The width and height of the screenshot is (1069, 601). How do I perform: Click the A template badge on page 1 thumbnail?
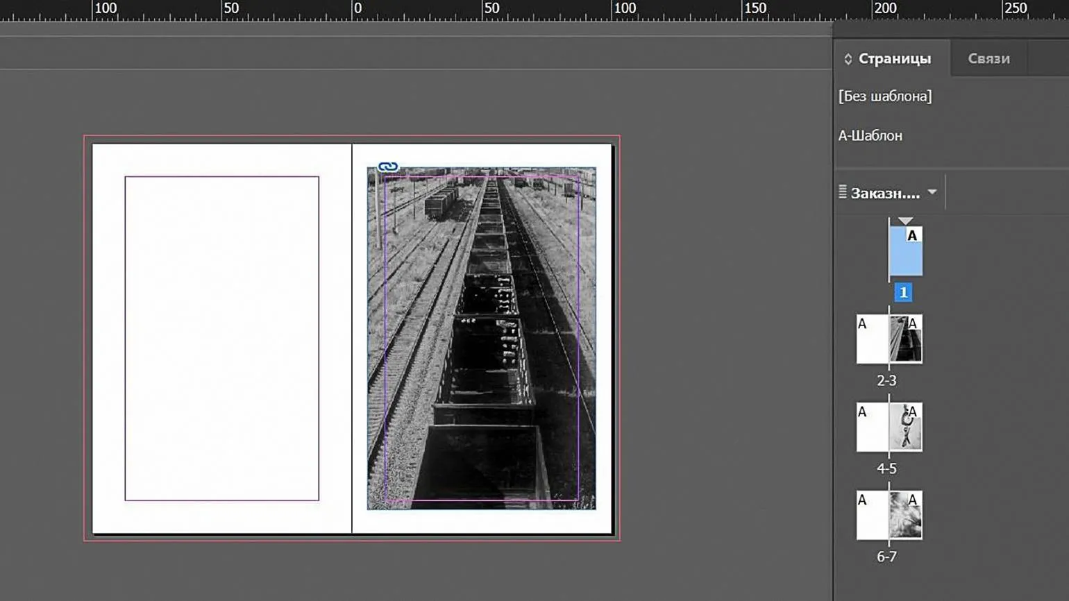[912, 236]
